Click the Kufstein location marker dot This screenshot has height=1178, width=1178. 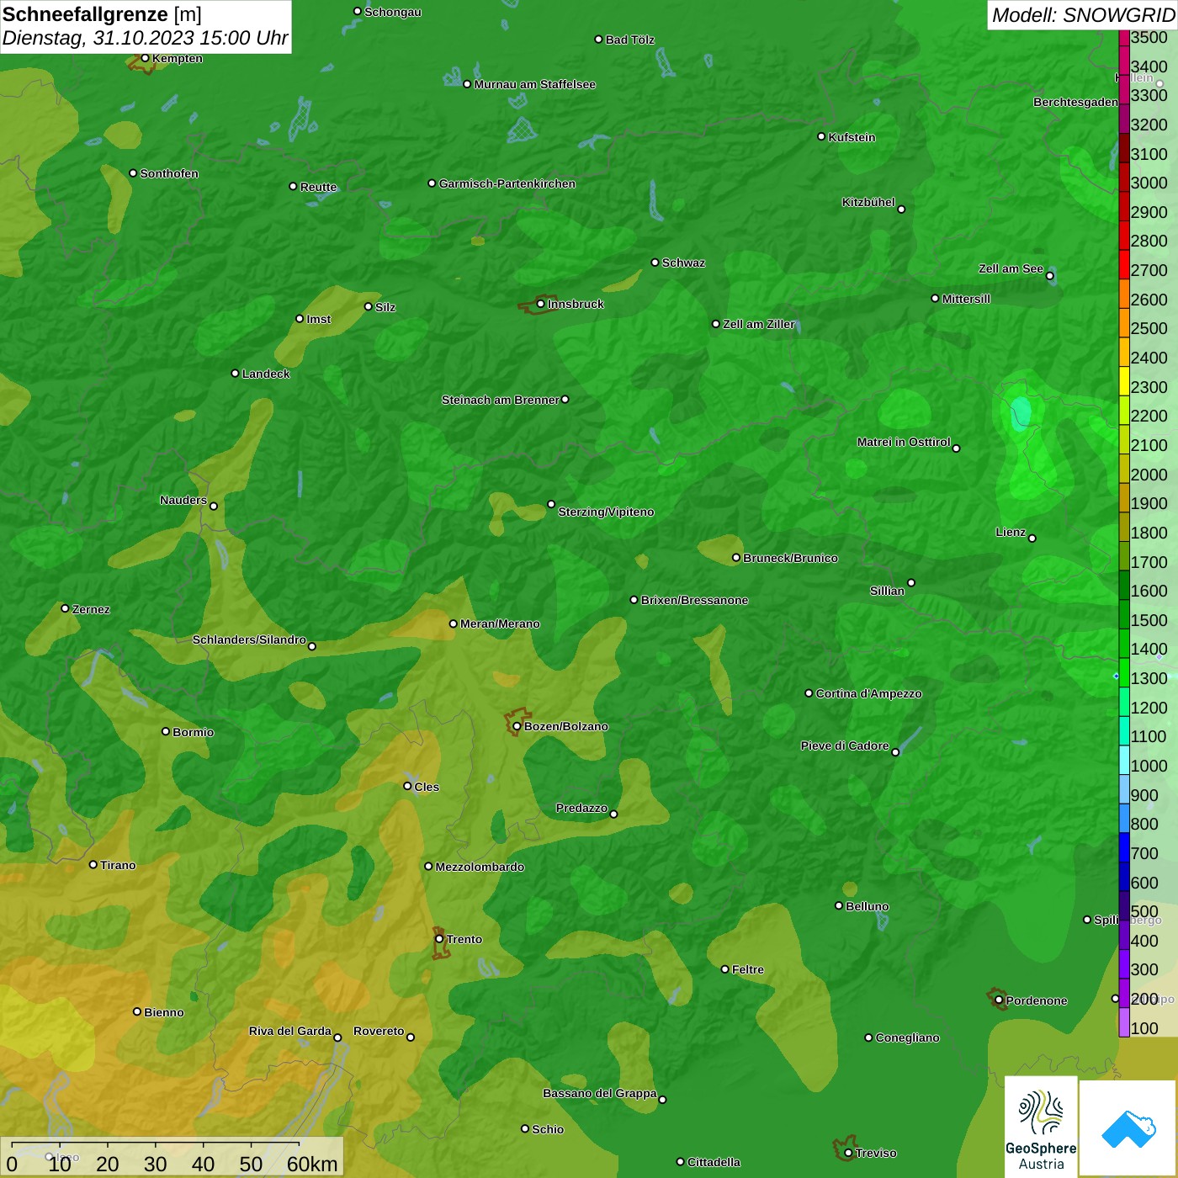tap(821, 136)
